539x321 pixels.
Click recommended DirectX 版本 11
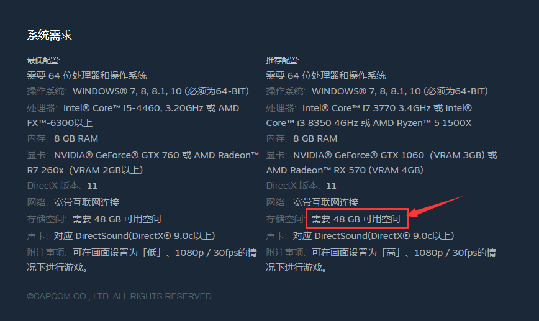pos(301,186)
